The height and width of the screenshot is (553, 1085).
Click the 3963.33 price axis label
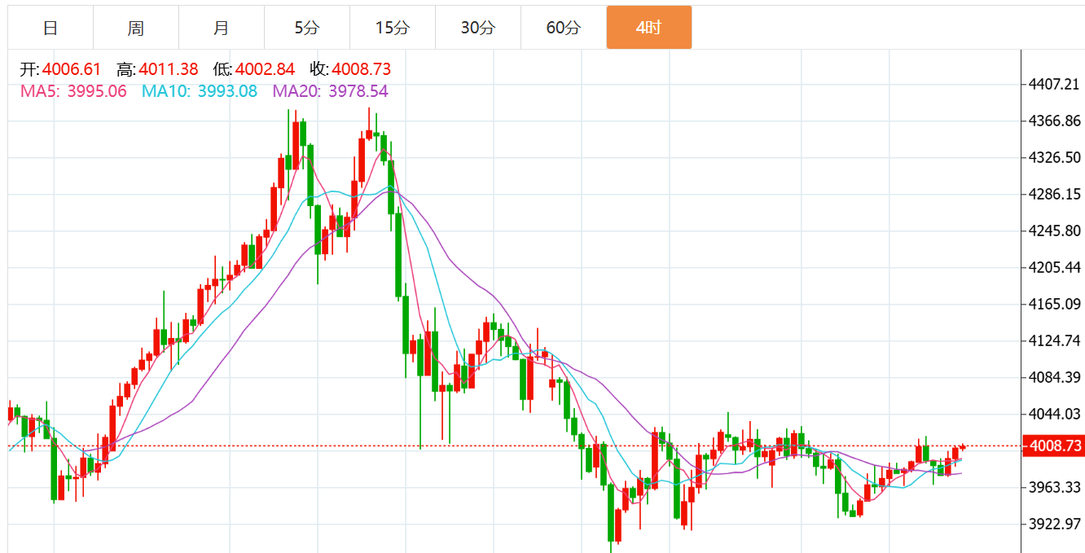coord(1055,488)
